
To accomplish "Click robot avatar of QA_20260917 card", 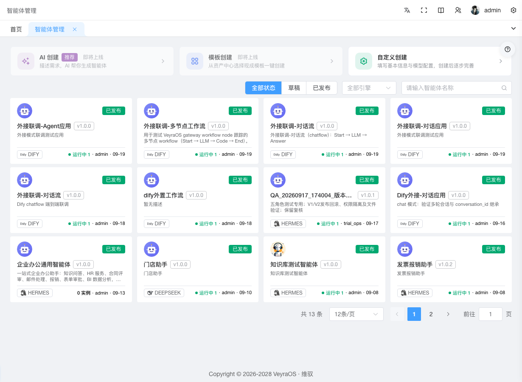I will [x=278, y=180].
